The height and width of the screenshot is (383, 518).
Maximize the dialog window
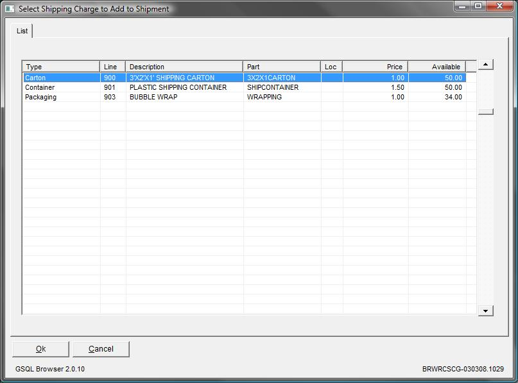click(x=478, y=6)
